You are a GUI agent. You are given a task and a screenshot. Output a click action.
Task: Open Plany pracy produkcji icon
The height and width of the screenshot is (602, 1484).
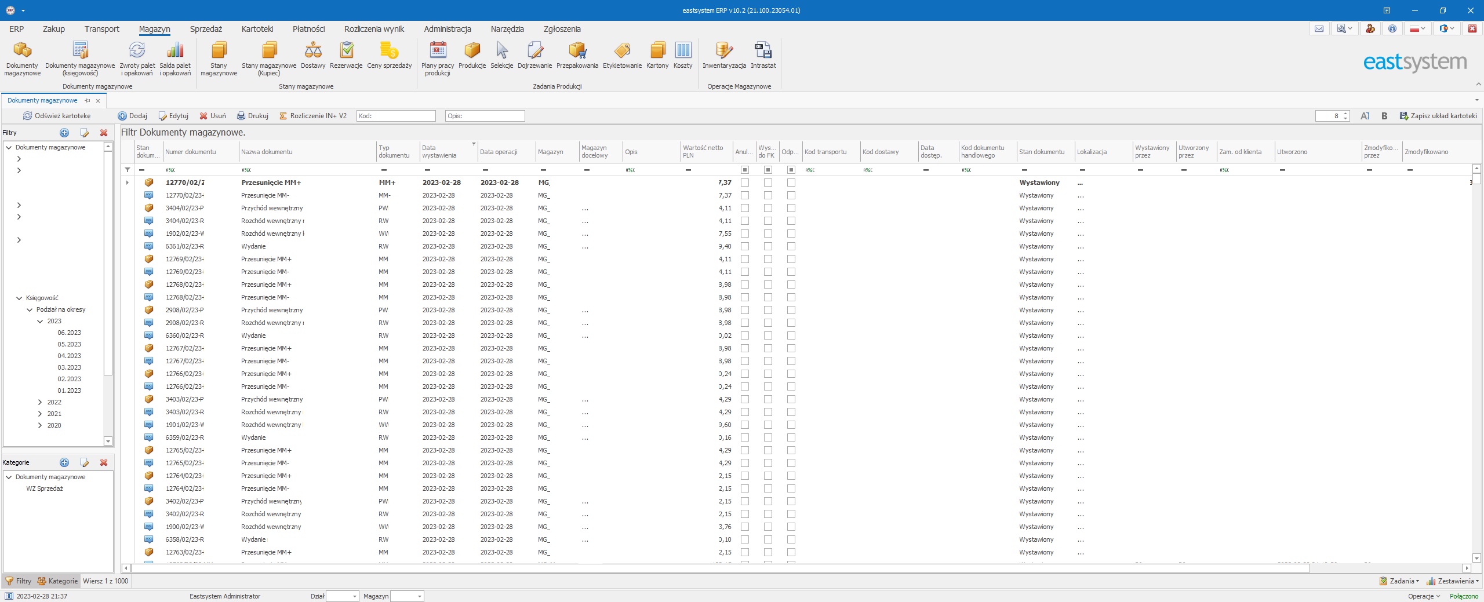(x=438, y=58)
